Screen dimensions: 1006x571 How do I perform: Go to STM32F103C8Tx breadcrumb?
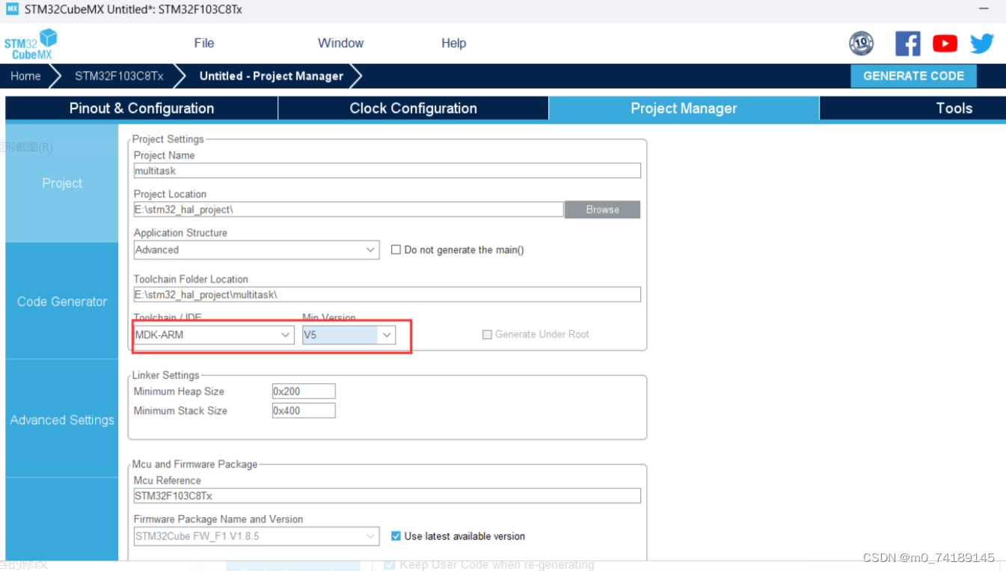coord(119,76)
